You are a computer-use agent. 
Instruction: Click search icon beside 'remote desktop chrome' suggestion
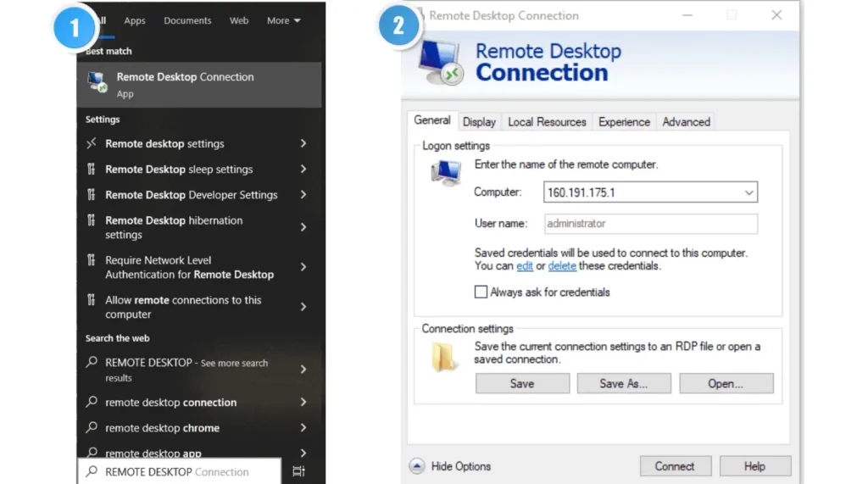[92, 427]
